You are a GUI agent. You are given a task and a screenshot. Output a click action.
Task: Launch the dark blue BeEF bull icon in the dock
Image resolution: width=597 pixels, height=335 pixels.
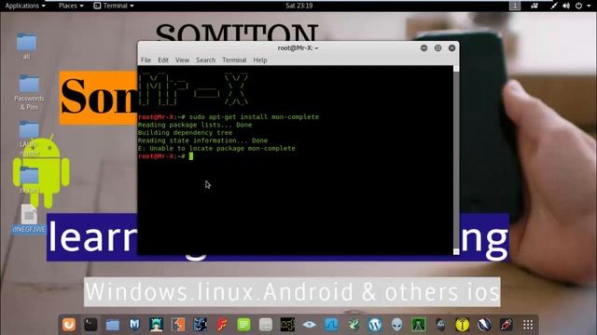click(x=200, y=325)
